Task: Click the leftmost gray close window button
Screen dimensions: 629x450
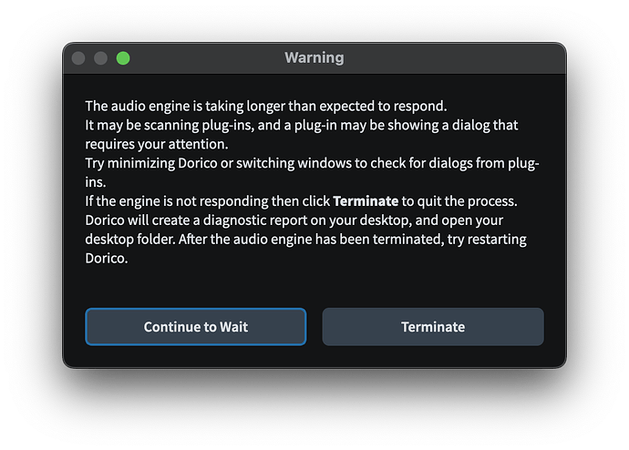Action: point(78,58)
